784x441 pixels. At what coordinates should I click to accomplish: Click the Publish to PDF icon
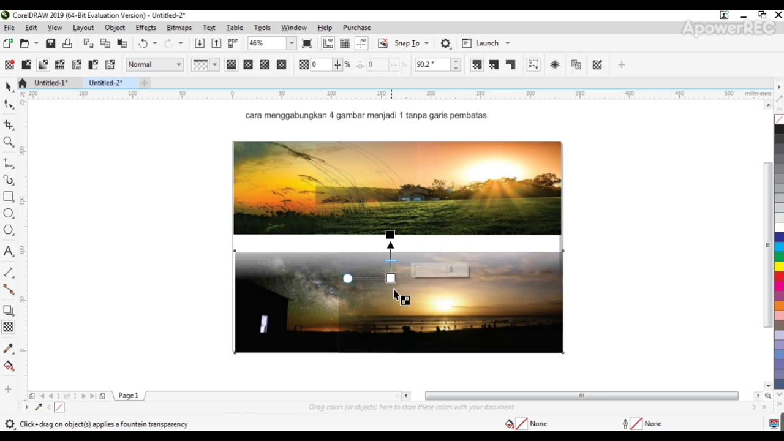[x=233, y=43]
